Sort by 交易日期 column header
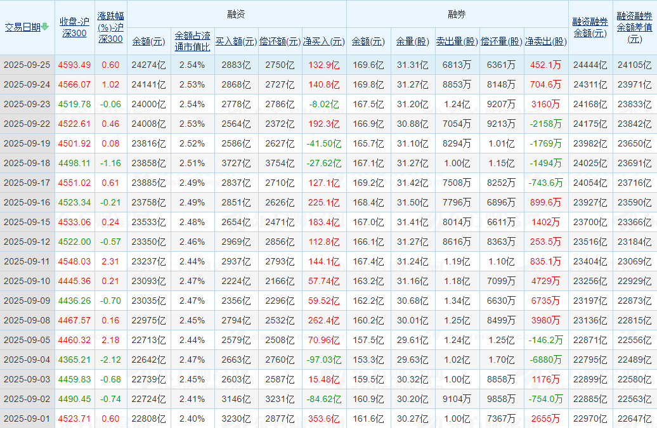Viewport: 657px width, 428px height. (x=23, y=27)
